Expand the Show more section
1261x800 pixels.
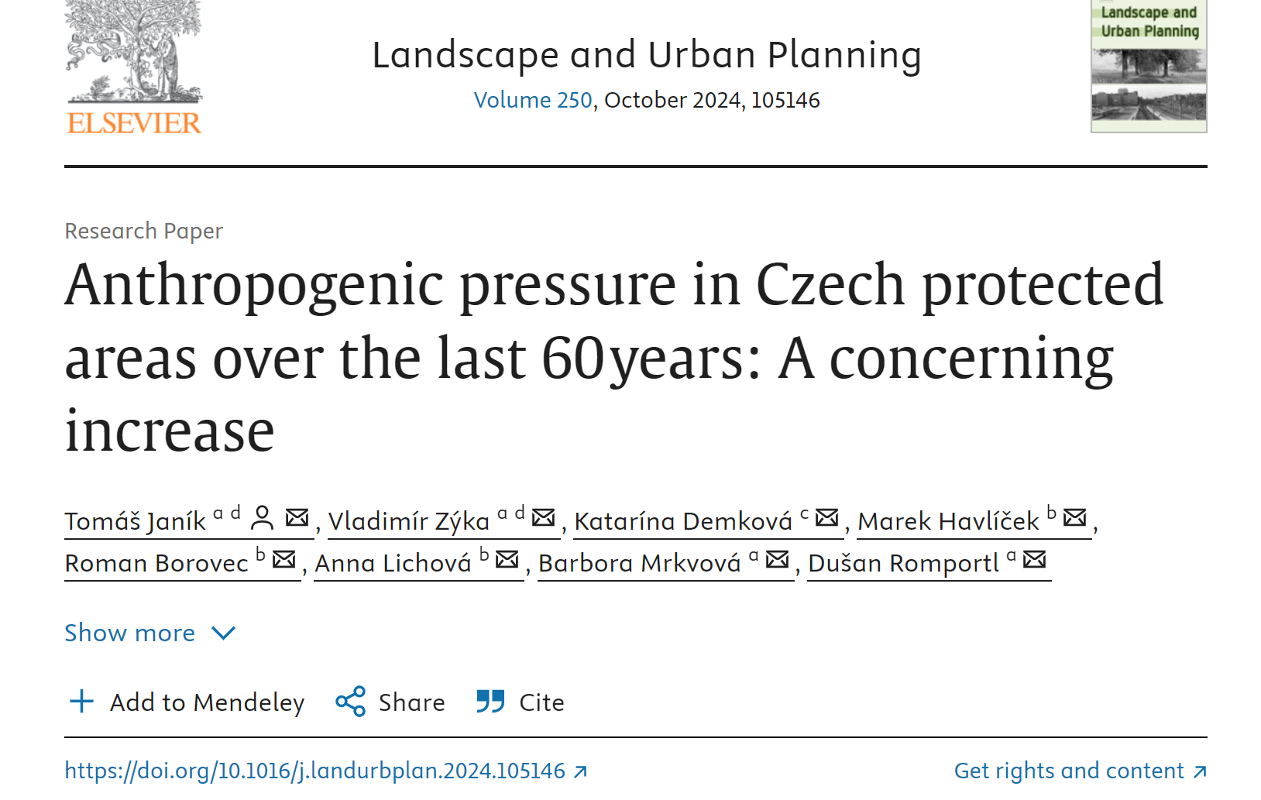click(150, 633)
